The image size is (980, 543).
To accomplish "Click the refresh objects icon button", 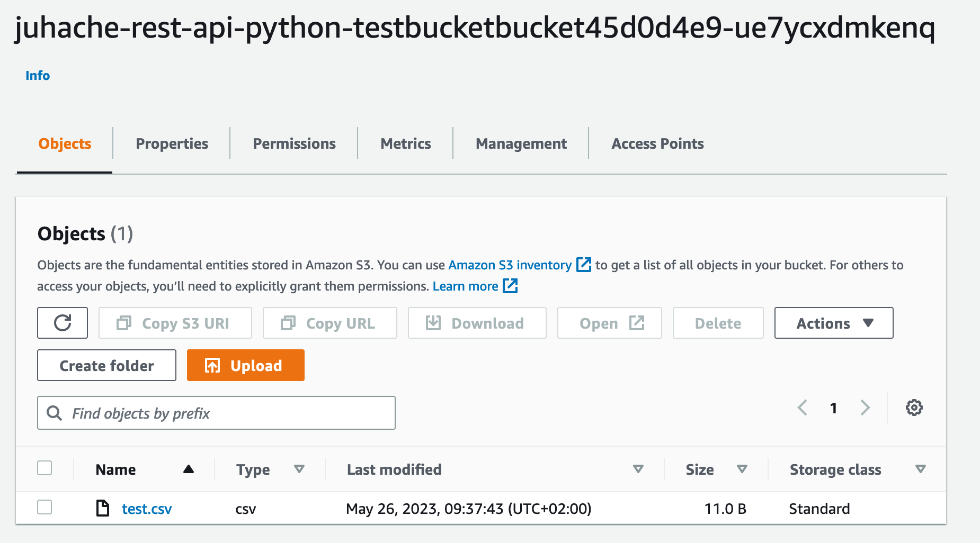I will [63, 323].
